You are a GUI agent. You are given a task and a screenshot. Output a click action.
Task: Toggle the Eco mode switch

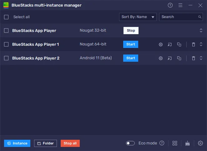(130, 143)
